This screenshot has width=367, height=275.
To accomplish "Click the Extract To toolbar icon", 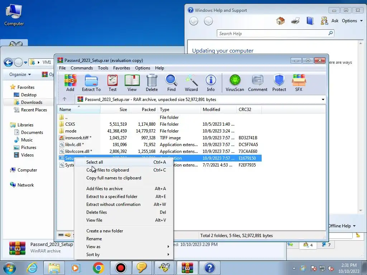I will [x=91, y=83].
